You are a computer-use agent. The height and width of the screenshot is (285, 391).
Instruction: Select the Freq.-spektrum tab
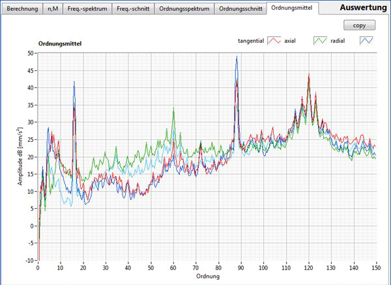pos(86,9)
